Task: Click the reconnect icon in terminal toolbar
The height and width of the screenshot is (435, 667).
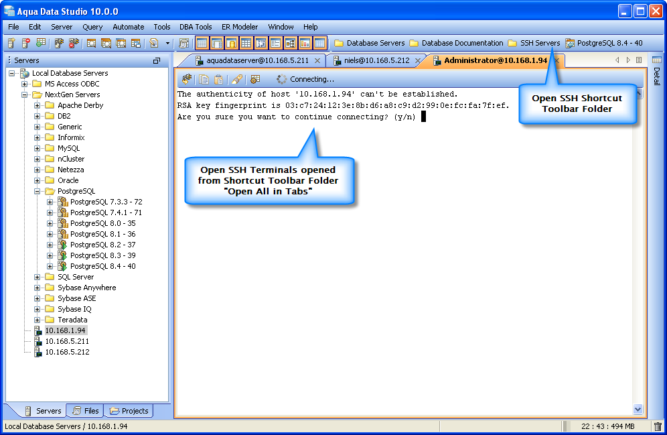Action: (x=187, y=79)
